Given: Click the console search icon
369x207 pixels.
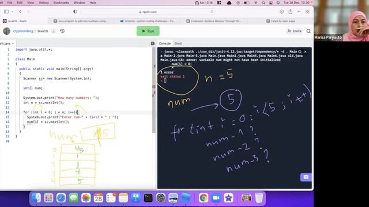Looking at the screenshot, I should [x=300, y=52].
